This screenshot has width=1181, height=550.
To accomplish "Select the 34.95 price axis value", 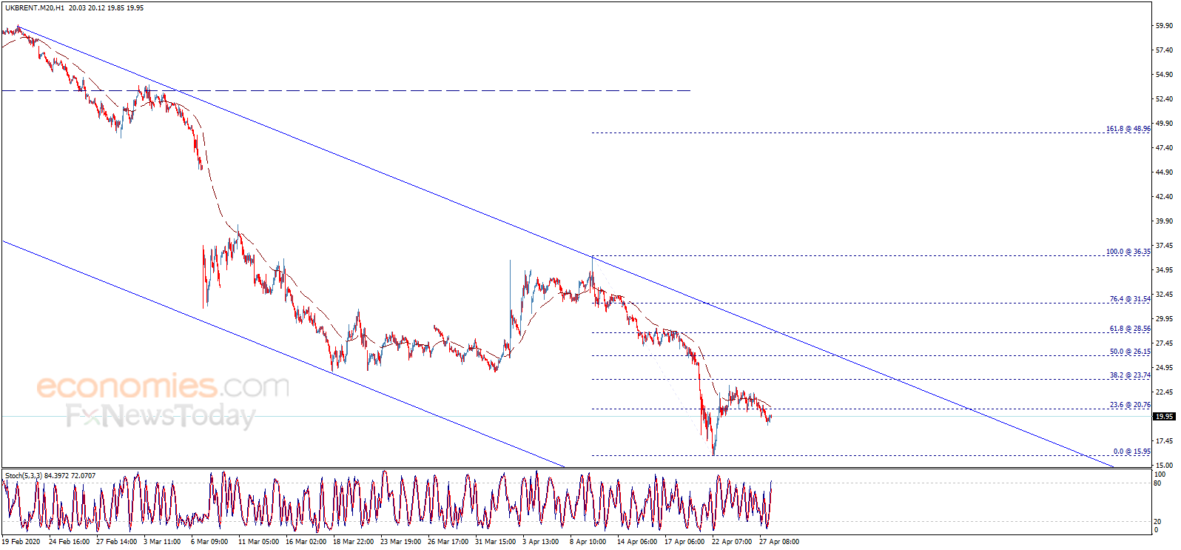I will click(x=1164, y=270).
